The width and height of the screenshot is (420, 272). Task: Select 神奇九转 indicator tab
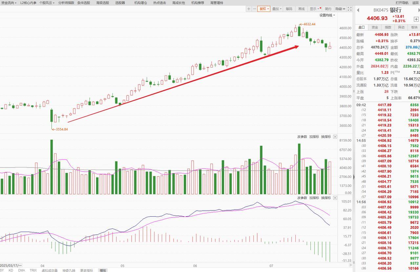pyautogui.click(x=69, y=270)
